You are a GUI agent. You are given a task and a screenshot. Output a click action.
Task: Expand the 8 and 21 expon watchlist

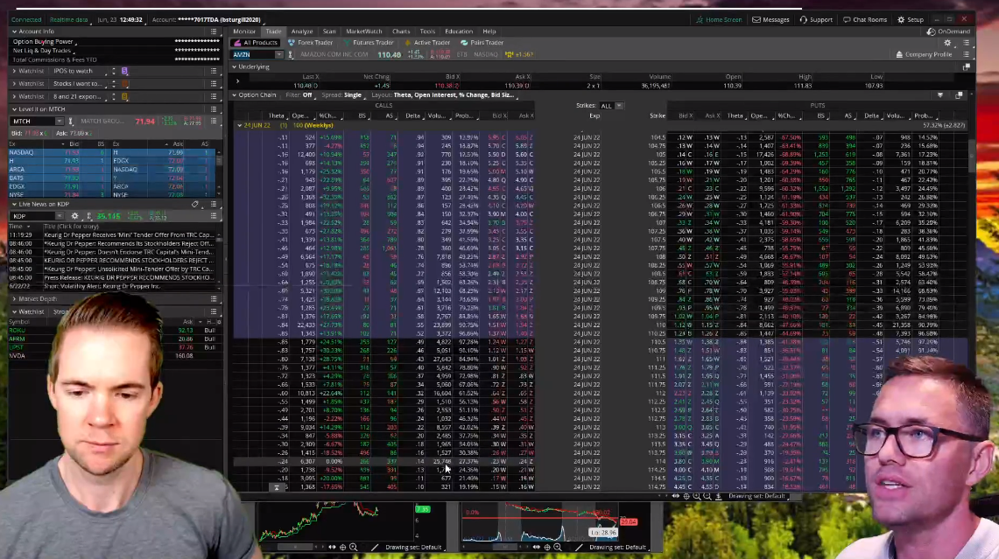point(14,97)
